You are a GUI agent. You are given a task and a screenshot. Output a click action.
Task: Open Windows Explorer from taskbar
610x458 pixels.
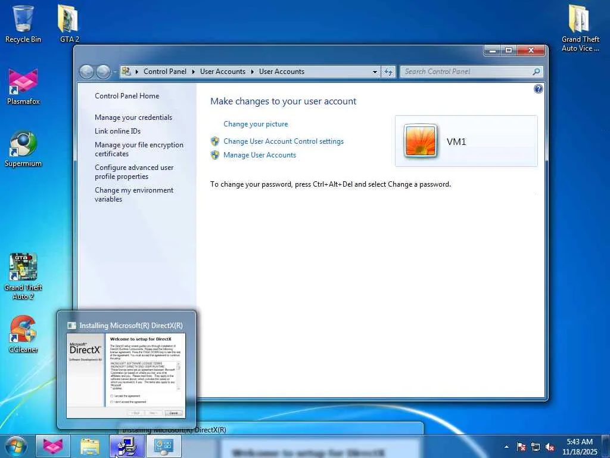[90, 446]
